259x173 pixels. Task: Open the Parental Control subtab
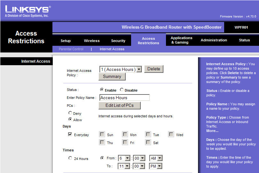click(71, 49)
